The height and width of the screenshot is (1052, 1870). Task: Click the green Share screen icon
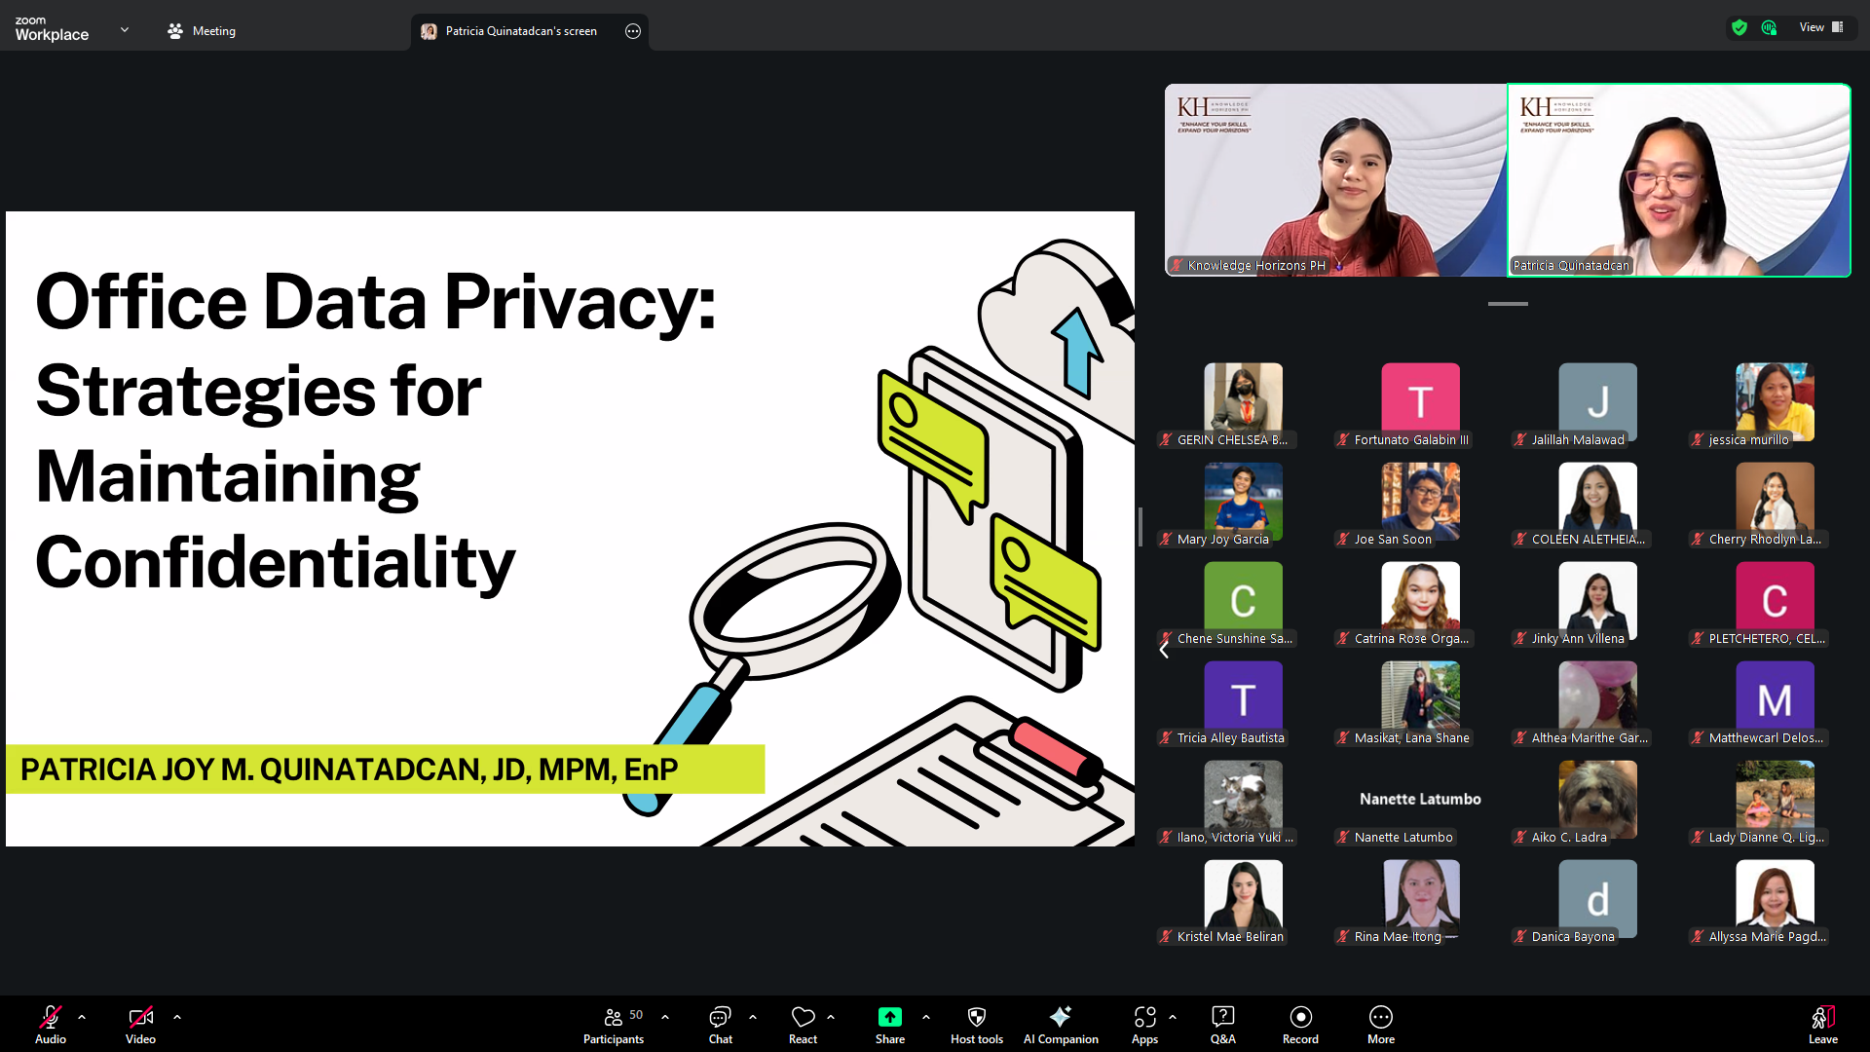tap(889, 1018)
